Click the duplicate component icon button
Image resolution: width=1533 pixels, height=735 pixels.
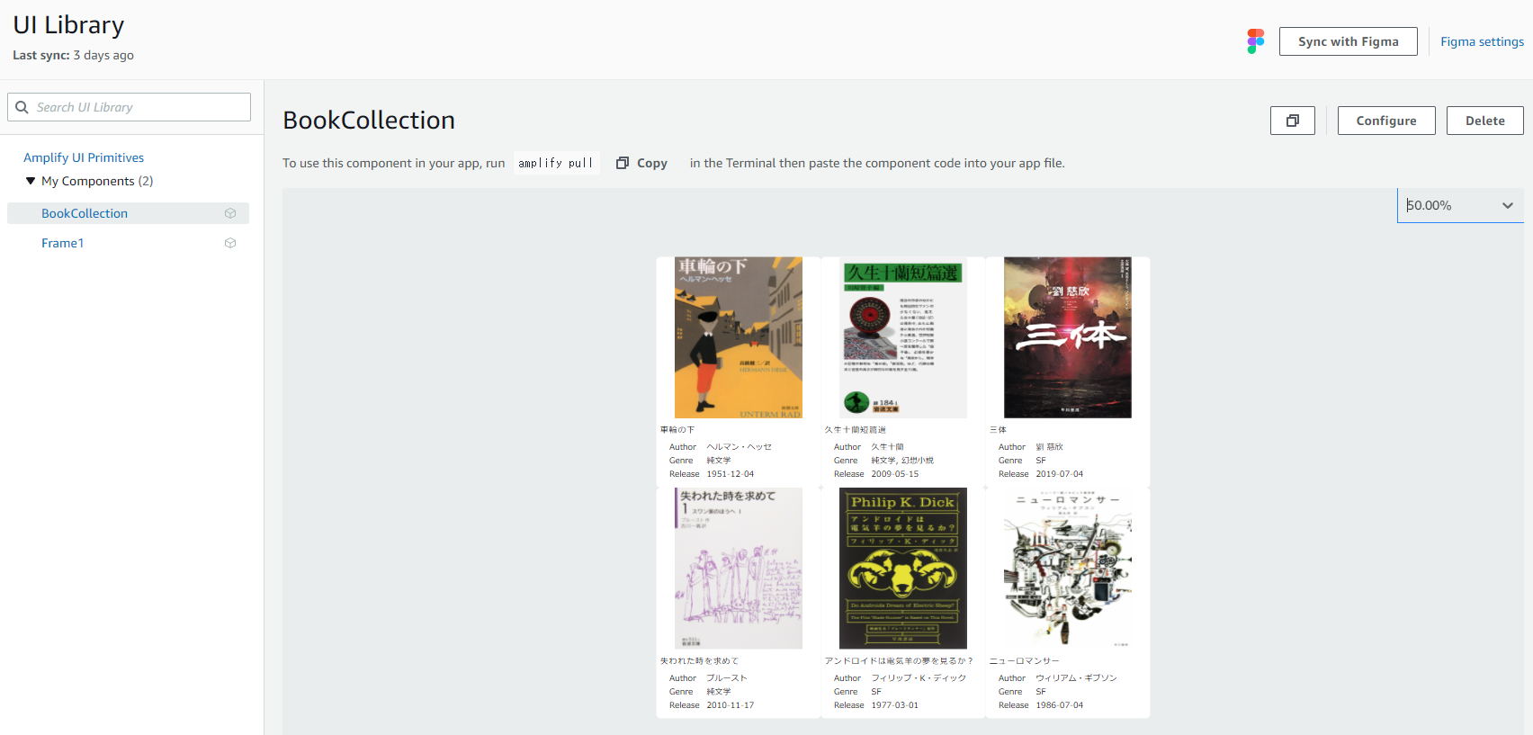click(x=1293, y=121)
